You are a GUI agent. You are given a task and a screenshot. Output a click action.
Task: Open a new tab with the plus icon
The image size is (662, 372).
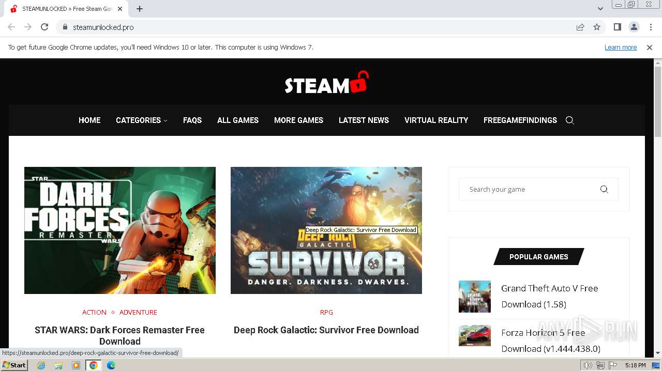(x=140, y=9)
